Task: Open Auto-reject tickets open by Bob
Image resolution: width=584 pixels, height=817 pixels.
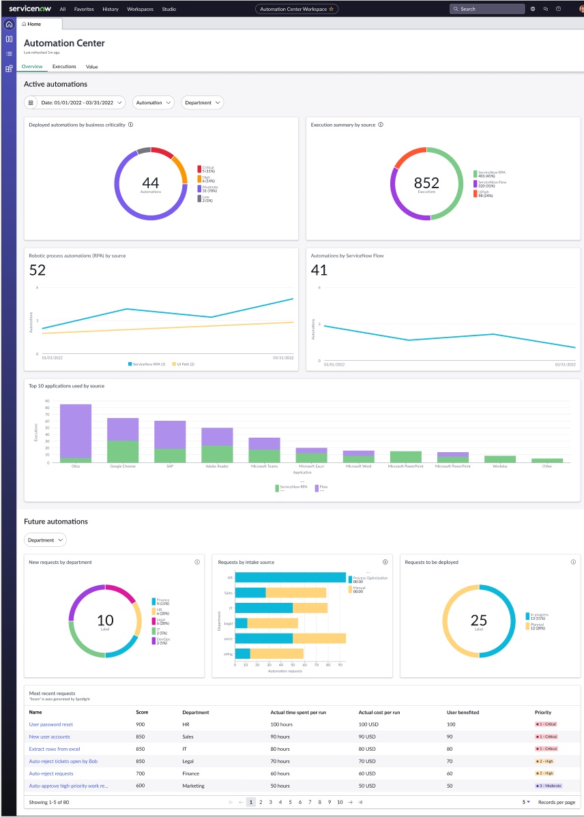Action: pos(63,761)
